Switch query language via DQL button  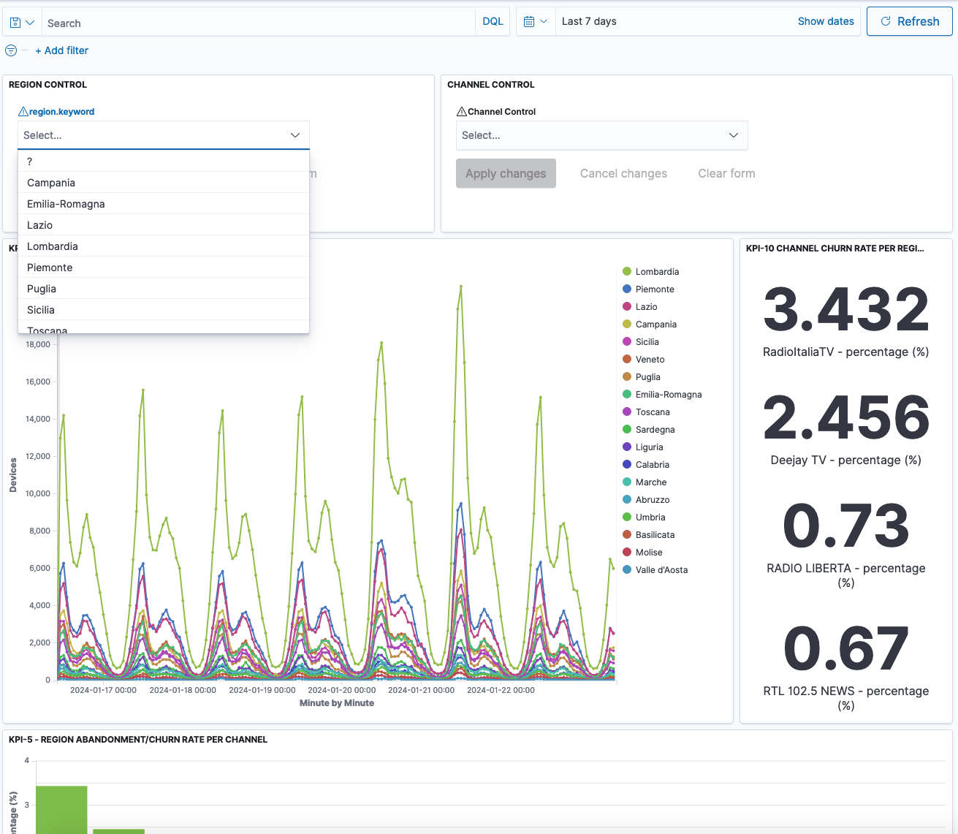coord(493,22)
